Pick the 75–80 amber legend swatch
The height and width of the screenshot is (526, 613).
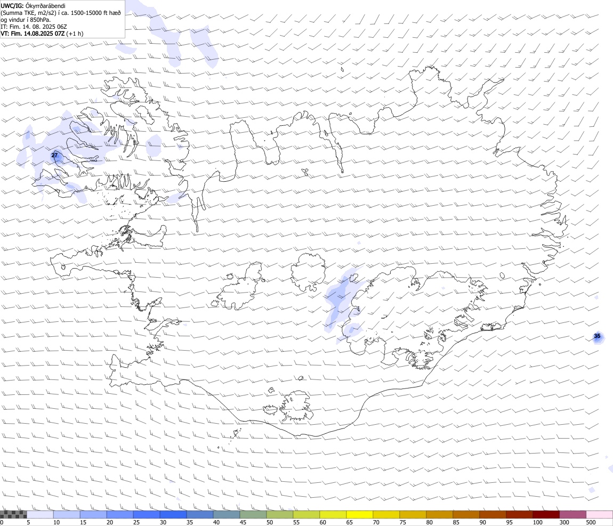(x=413, y=514)
